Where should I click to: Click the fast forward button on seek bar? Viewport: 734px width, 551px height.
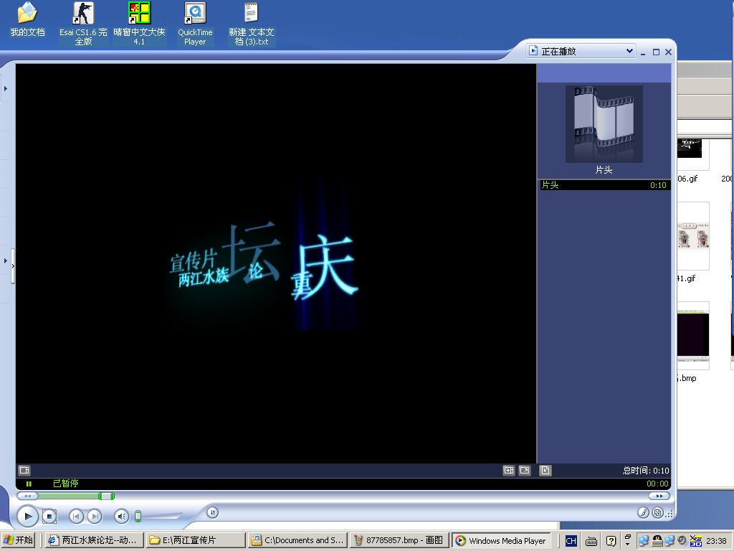click(x=658, y=496)
